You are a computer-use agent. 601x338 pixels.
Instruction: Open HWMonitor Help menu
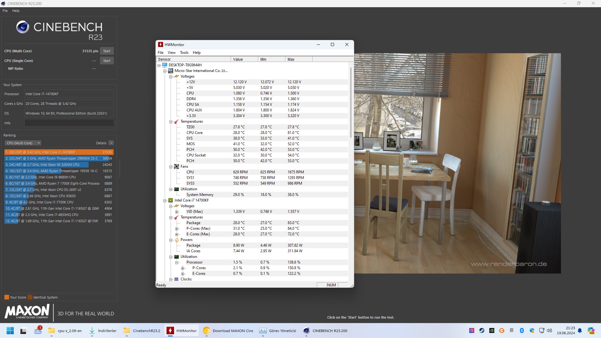197,53
